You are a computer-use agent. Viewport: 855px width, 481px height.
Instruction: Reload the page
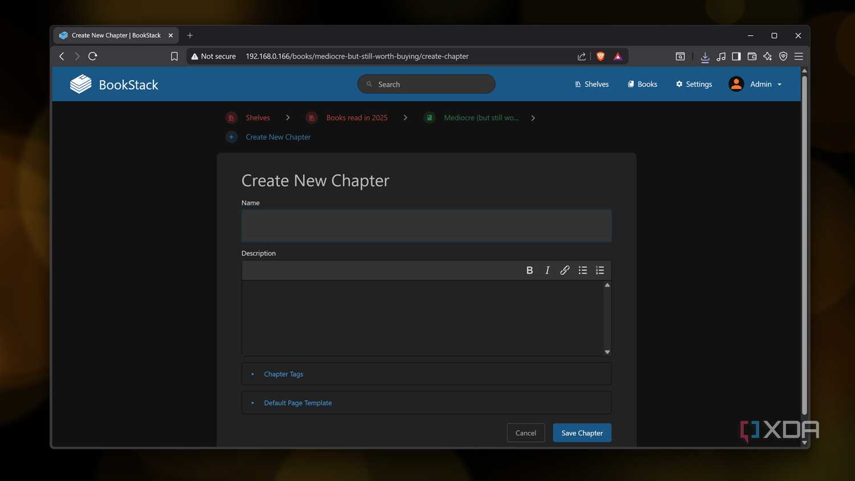[x=93, y=56]
